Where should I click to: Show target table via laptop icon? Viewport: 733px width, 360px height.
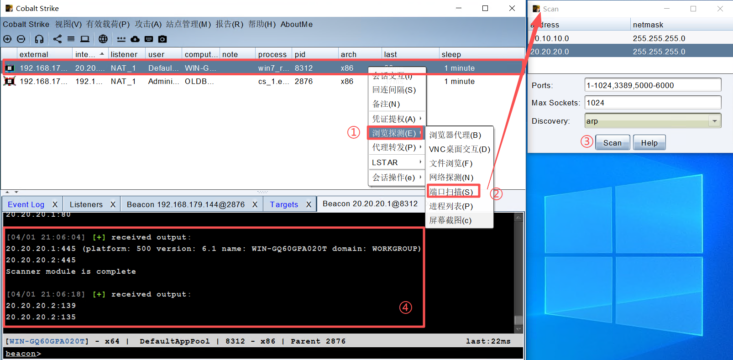[85, 39]
